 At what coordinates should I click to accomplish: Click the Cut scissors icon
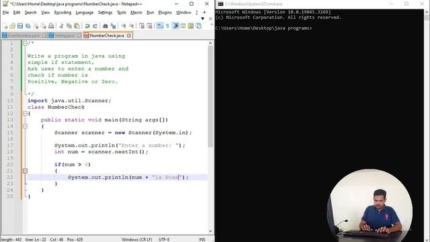pyautogui.click(x=61, y=26)
